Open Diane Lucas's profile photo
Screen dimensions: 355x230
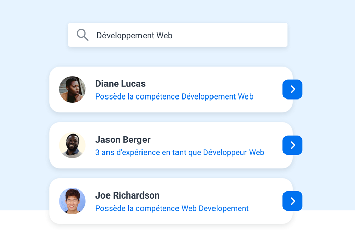tap(72, 89)
